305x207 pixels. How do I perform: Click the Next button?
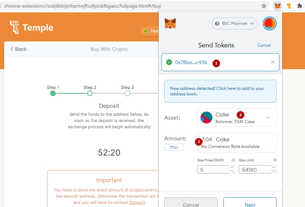(x=250, y=203)
